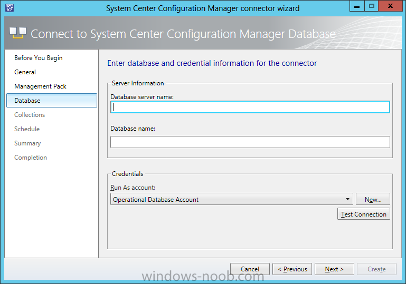Select the Management Pack step
The width and height of the screenshot is (406, 284).
point(41,86)
